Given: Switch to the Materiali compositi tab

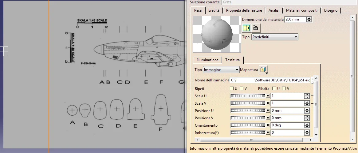Looking at the screenshot, I should pyautogui.click(x=301, y=10).
